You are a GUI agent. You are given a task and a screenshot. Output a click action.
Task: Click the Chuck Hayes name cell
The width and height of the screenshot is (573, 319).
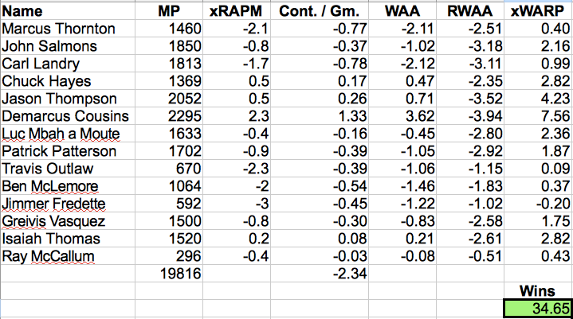(68, 81)
